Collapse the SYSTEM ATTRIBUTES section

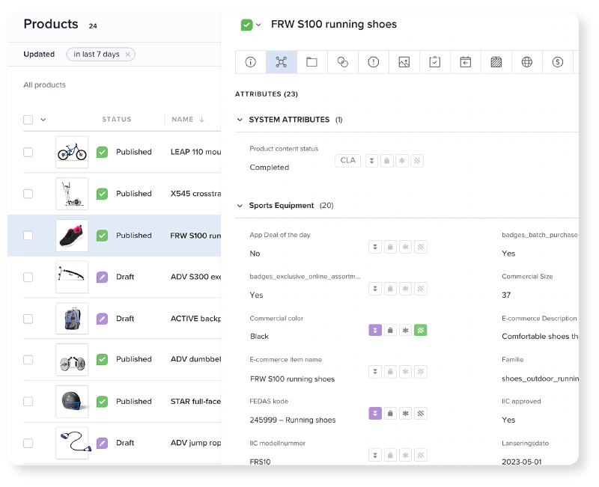pos(240,120)
